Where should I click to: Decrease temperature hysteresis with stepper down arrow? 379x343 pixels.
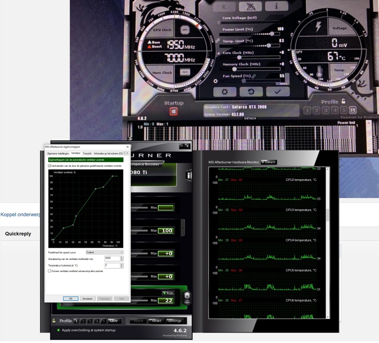[x=122, y=267]
